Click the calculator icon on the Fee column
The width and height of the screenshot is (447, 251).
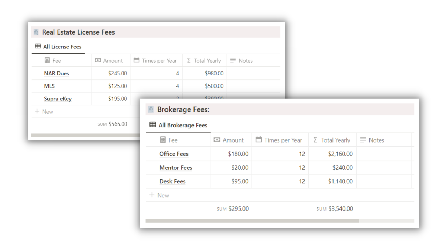163,140
